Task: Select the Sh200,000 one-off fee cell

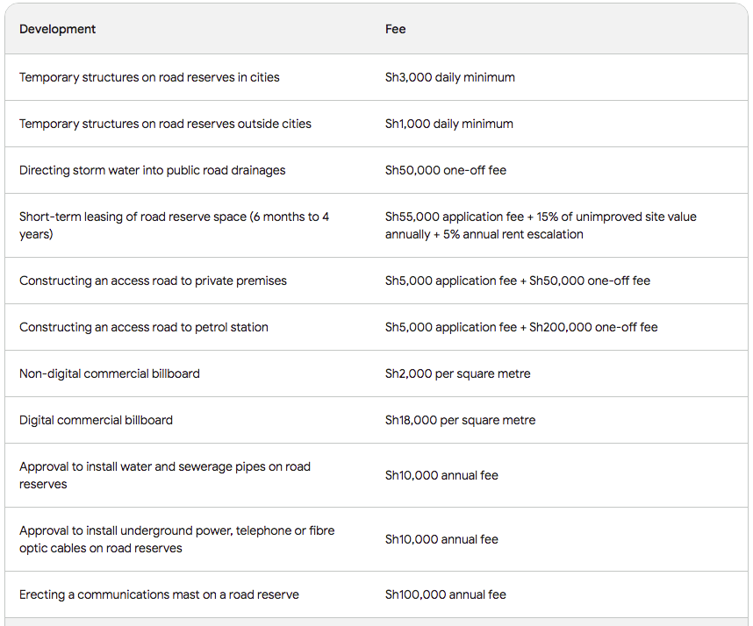Action: 521,327
